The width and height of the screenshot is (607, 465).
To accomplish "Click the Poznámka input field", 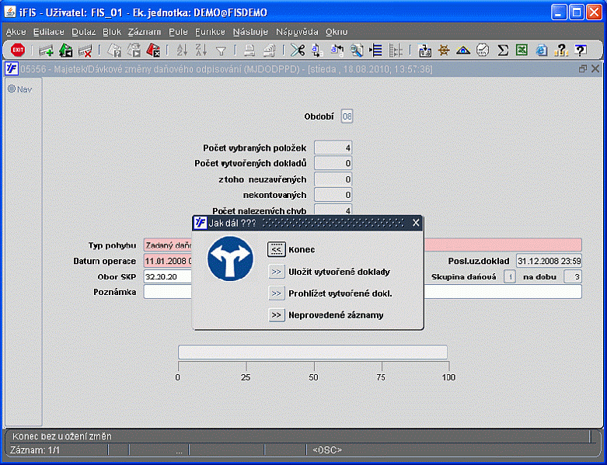I will click(x=362, y=292).
